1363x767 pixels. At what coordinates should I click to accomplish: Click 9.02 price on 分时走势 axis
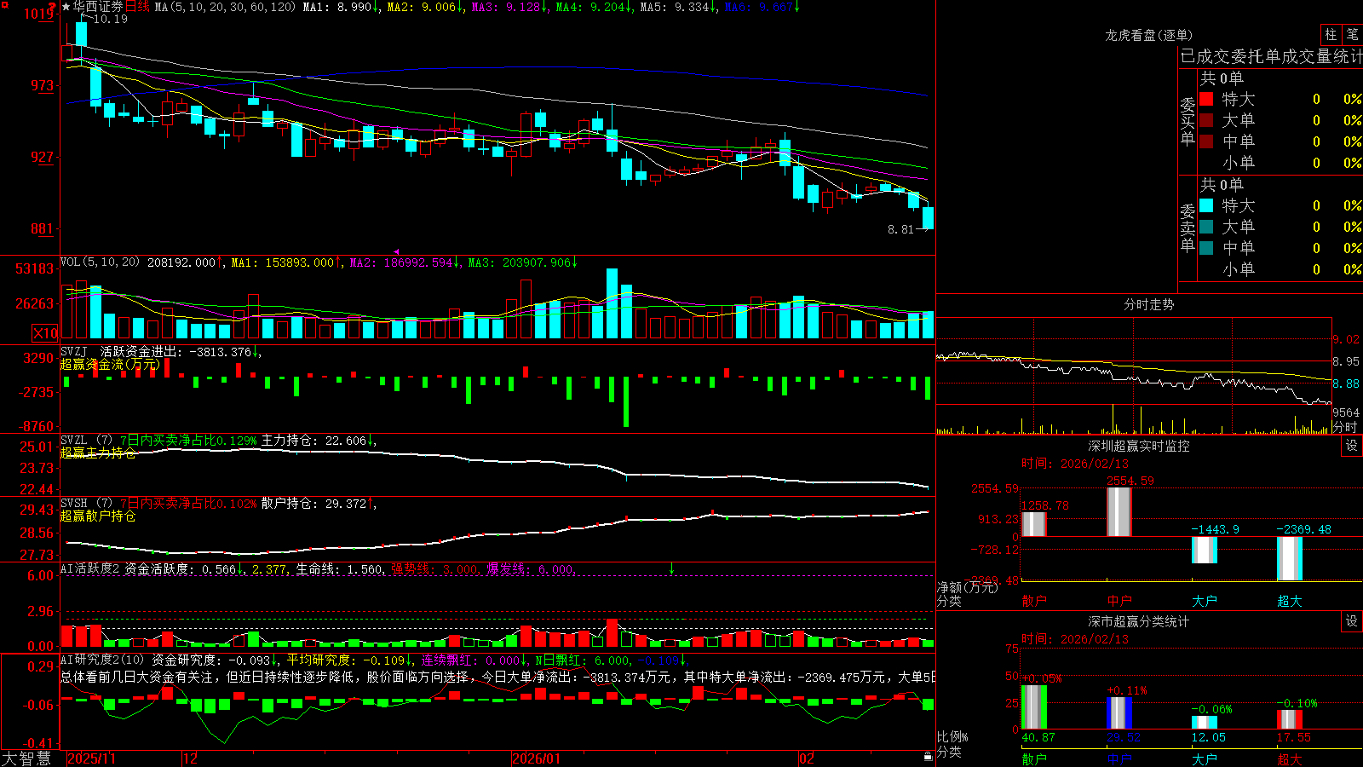pos(1346,339)
